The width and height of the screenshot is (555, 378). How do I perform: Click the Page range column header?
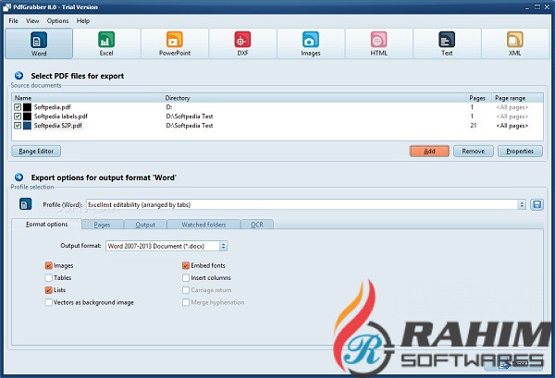pyautogui.click(x=517, y=98)
